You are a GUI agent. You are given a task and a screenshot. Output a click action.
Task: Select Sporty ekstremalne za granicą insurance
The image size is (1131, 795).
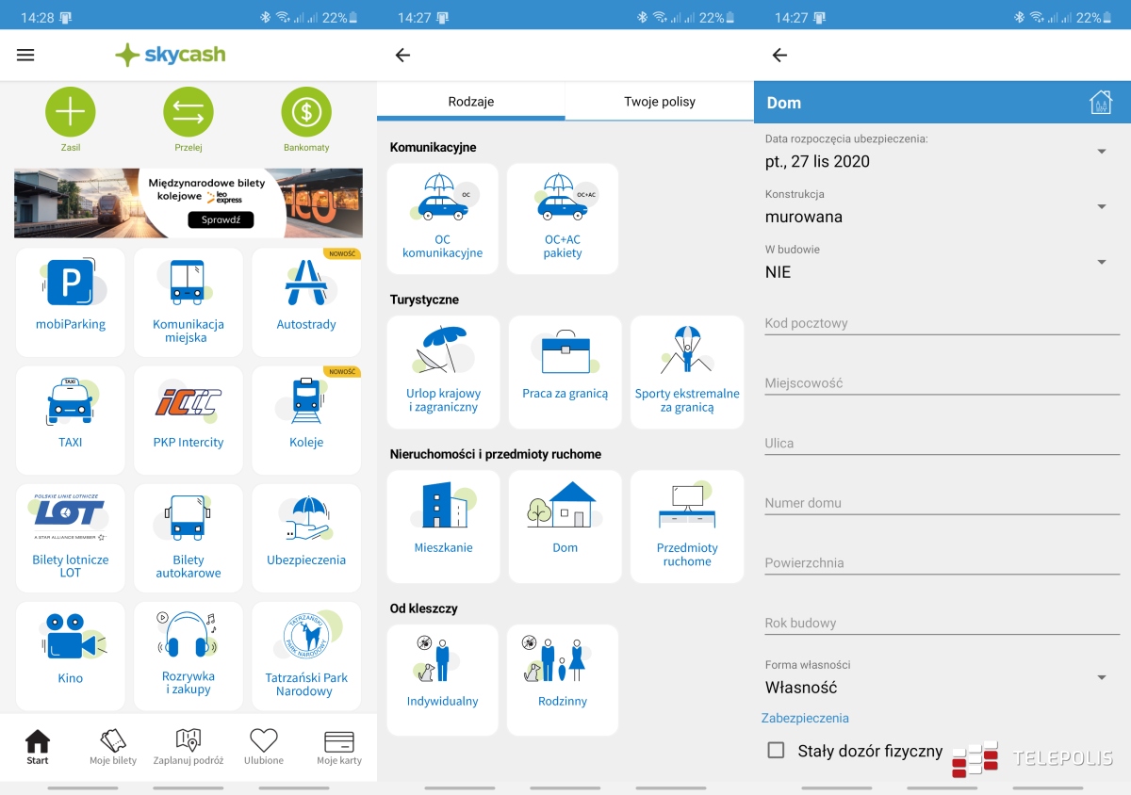(x=687, y=372)
